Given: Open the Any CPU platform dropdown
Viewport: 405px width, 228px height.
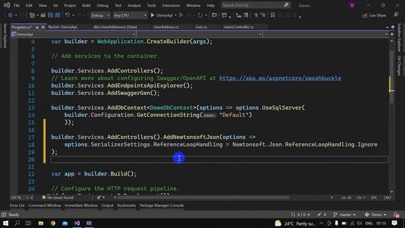Looking at the screenshot, I should (130, 15).
